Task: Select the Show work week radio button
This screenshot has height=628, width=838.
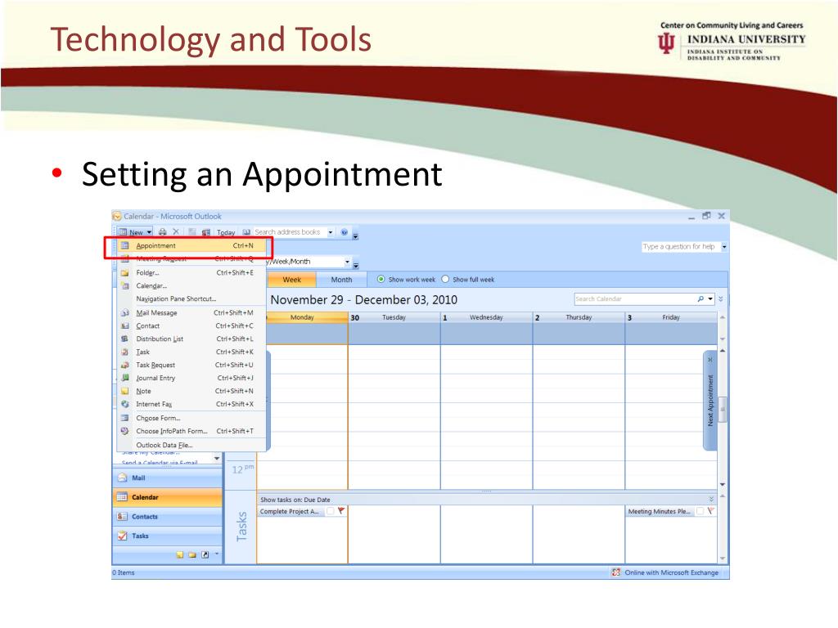Action: pos(381,280)
